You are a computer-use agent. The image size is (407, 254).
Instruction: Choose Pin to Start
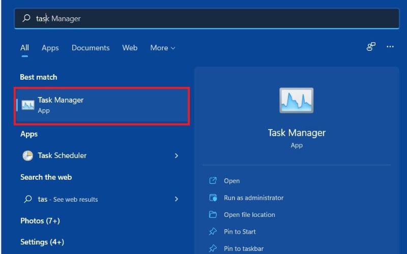pos(240,232)
